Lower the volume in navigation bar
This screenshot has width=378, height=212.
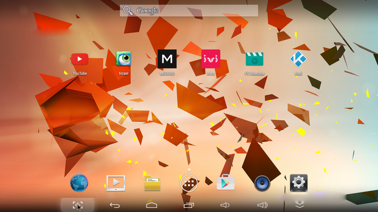coord(225,205)
